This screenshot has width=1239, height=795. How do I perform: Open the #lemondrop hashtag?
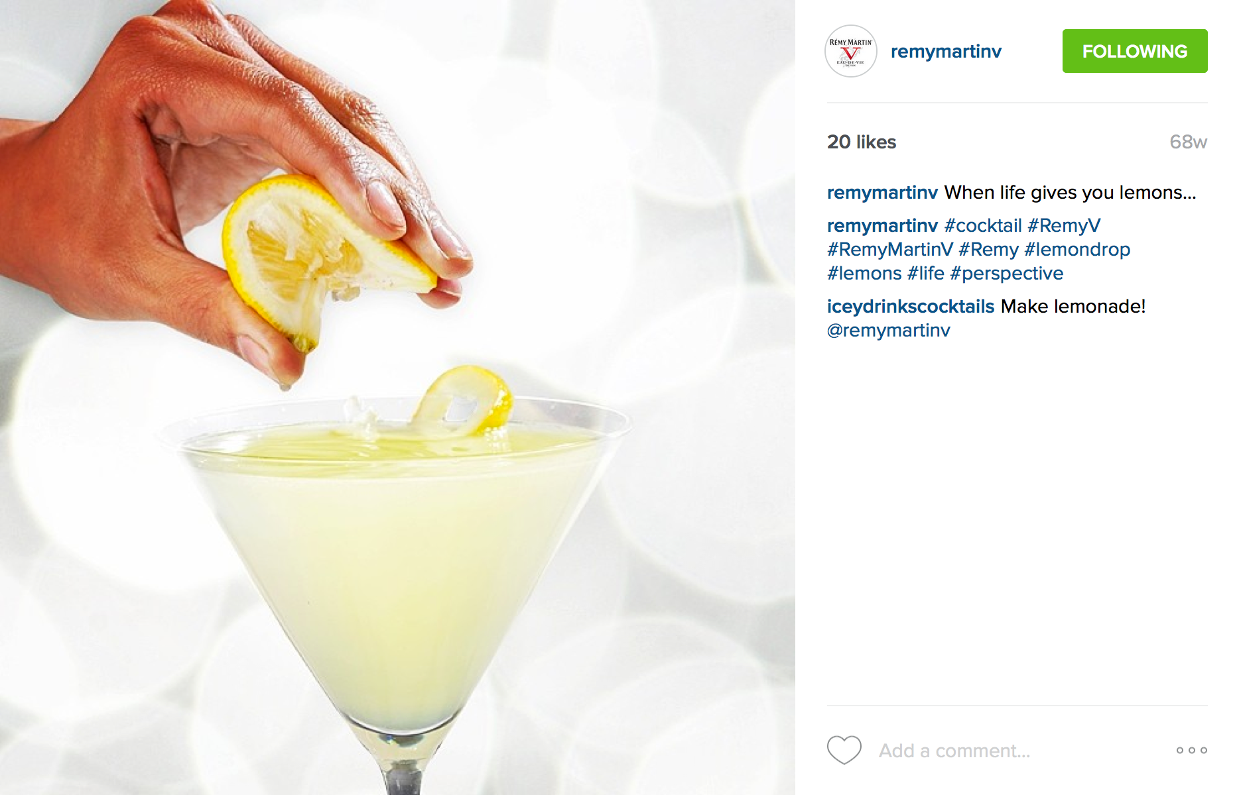(1077, 250)
